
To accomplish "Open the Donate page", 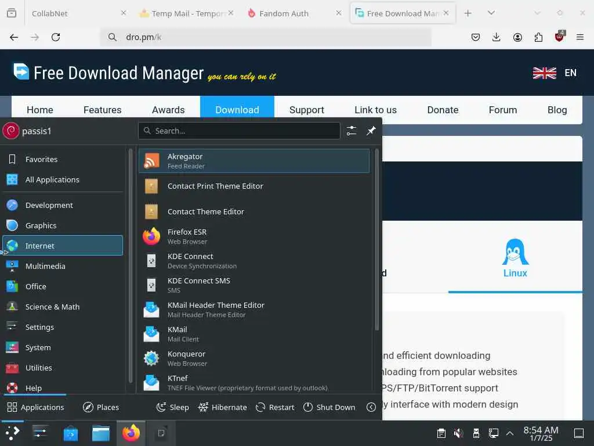I will [443, 110].
